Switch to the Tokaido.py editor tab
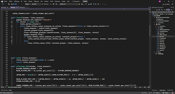This screenshot has height=94, width=175. point(4,7)
